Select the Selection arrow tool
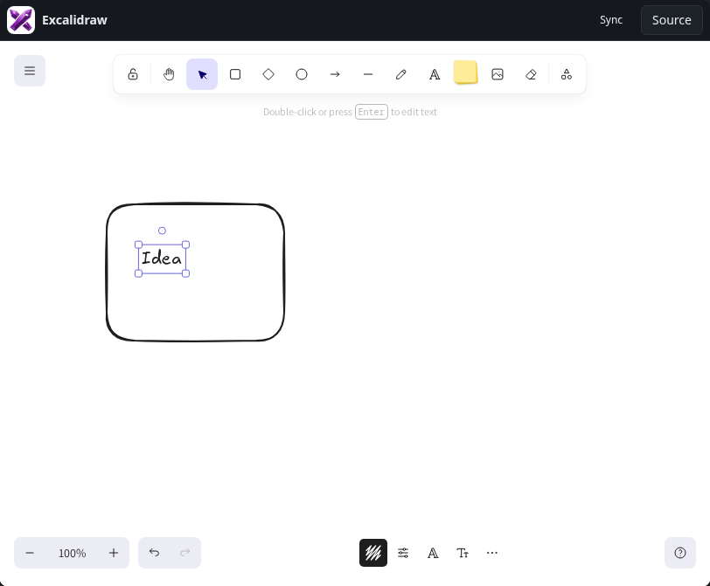 [202, 74]
